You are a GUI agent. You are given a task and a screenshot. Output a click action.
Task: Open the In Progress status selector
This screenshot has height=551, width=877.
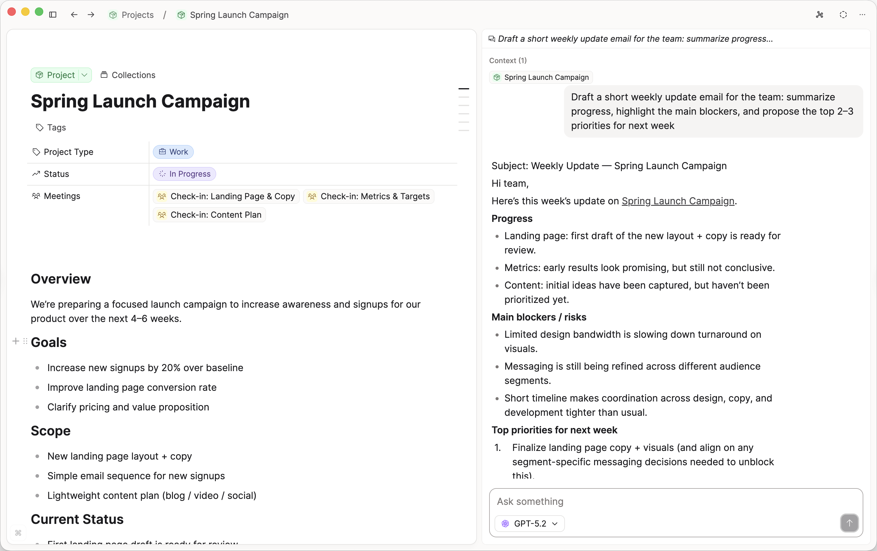coord(184,174)
